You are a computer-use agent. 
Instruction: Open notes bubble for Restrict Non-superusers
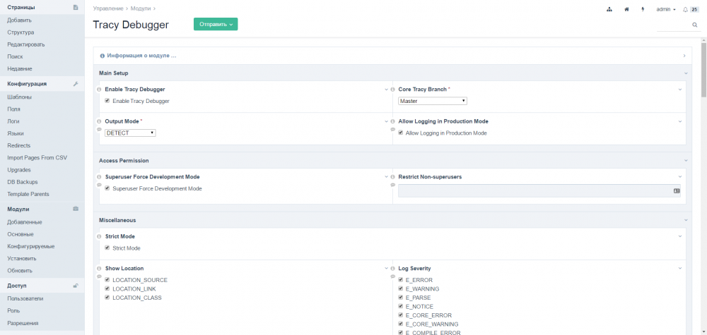pos(392,185)
